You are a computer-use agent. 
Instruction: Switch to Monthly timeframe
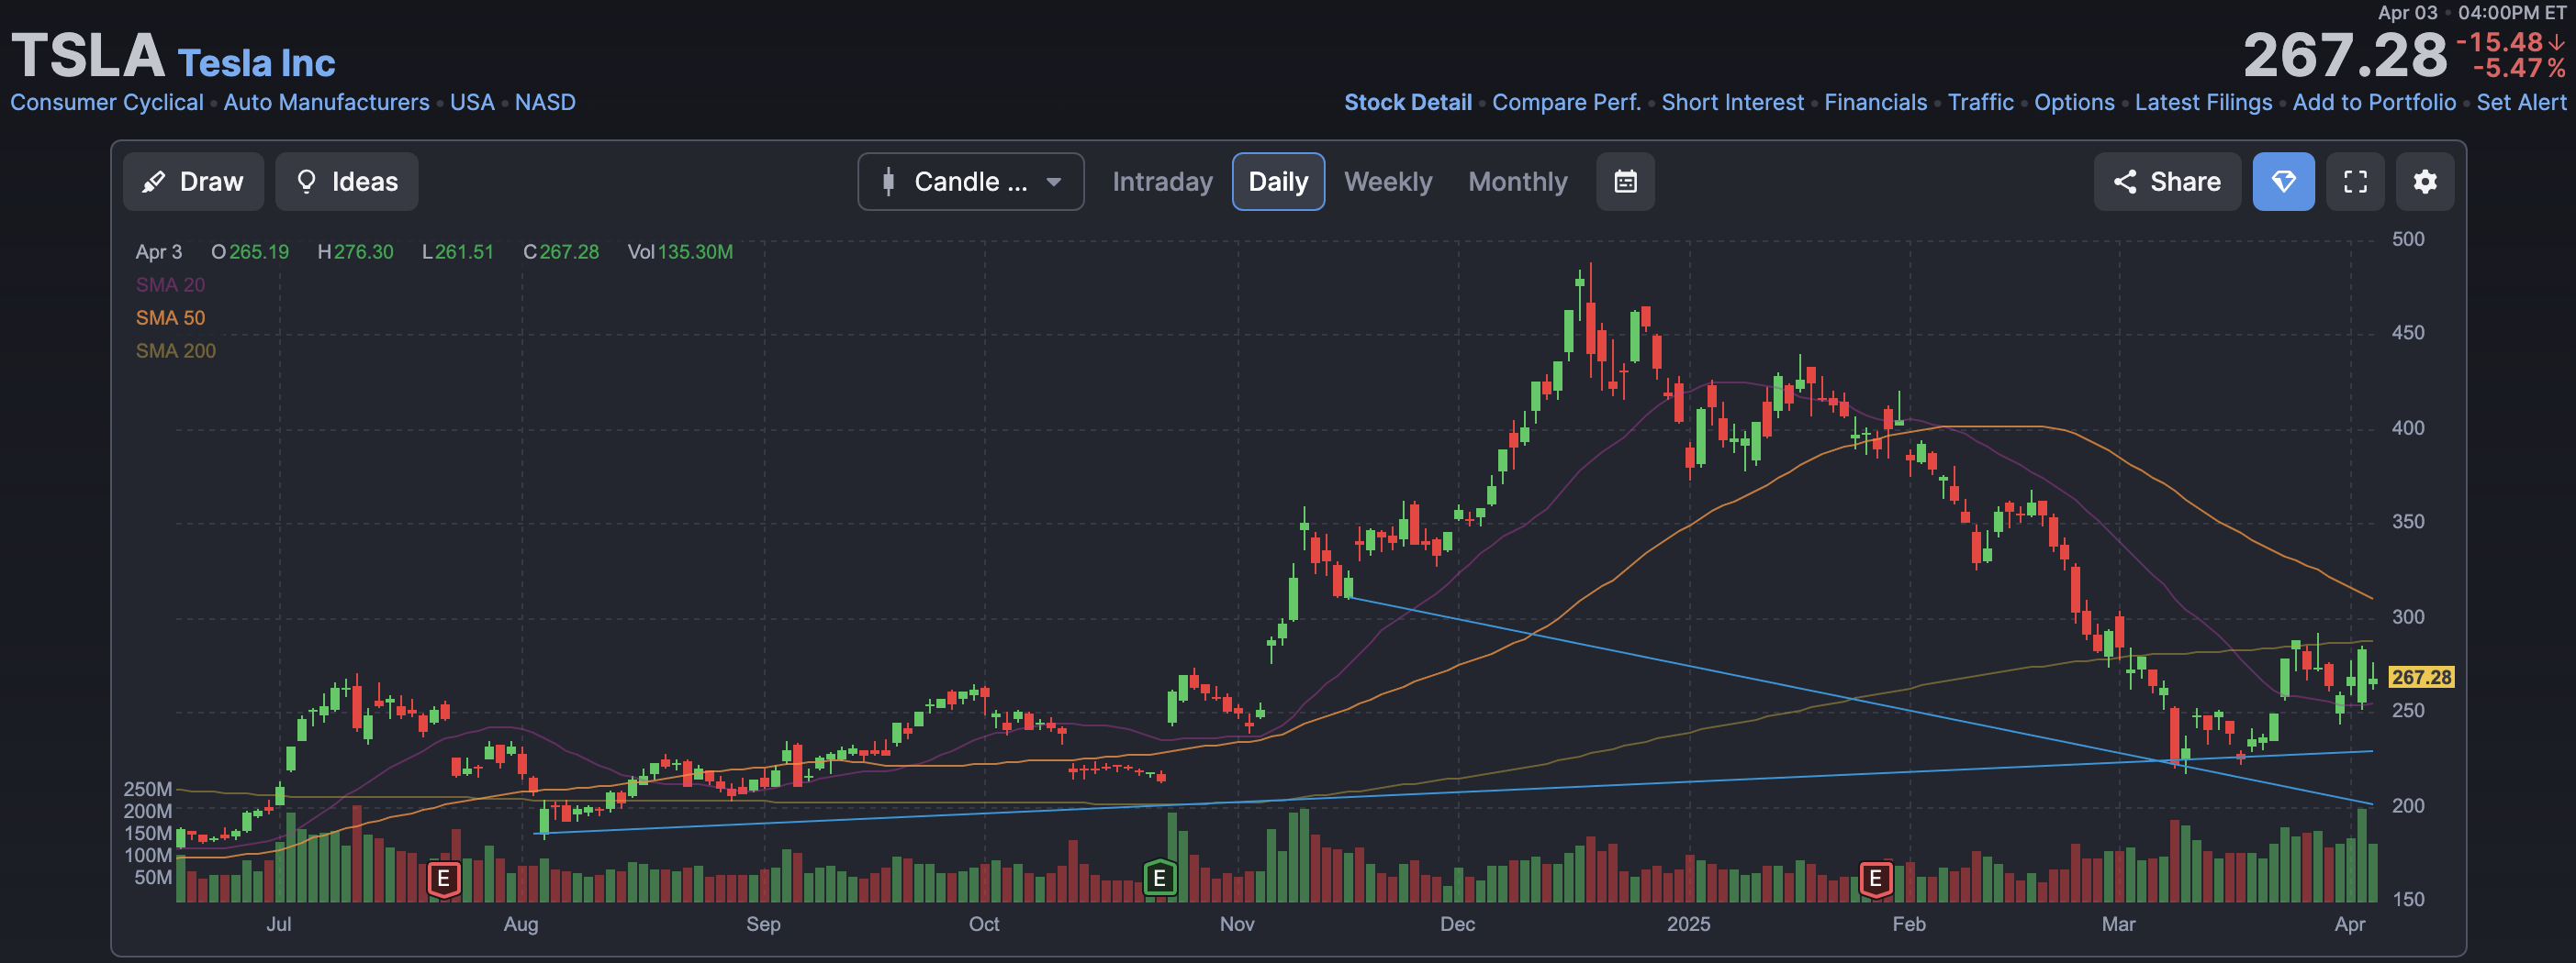tap(1517, 182)
